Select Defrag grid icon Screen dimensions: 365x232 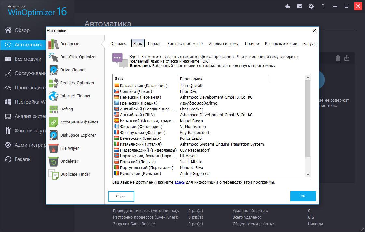tap(53, 109)
